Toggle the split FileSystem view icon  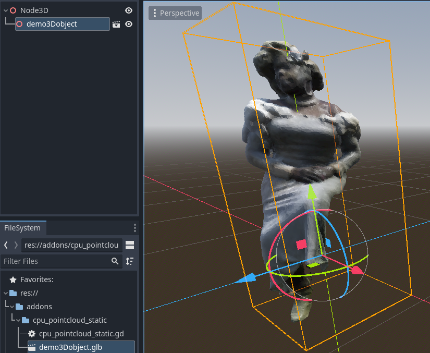pos(129,245)
